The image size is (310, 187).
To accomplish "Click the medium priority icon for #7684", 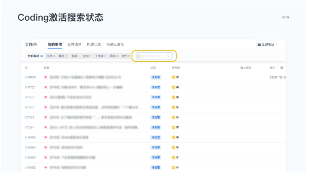I will click(174, 127).
